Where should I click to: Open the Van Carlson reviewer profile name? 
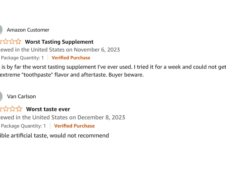coord(21,96)
